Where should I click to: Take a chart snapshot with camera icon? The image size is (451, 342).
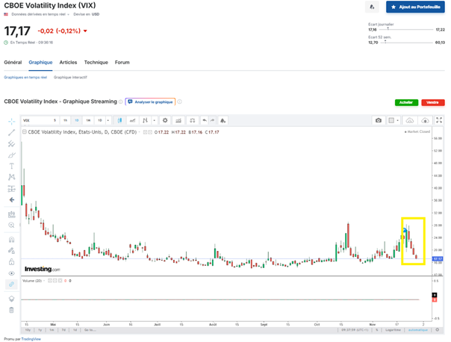(x=379, y=120)
